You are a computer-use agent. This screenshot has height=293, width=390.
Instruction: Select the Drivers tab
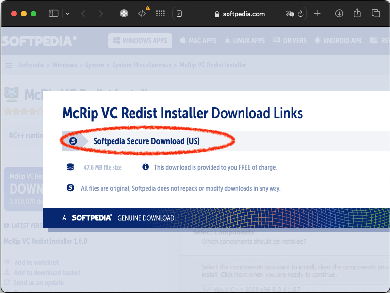pos(290,41)
